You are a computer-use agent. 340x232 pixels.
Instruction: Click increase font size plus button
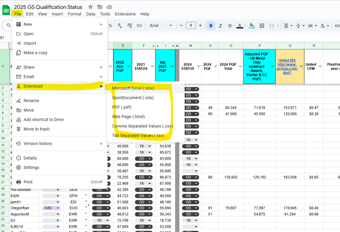click(200, 26)
